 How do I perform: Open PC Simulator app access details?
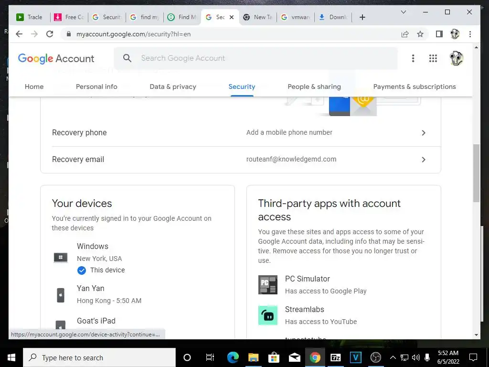(344, 285)
